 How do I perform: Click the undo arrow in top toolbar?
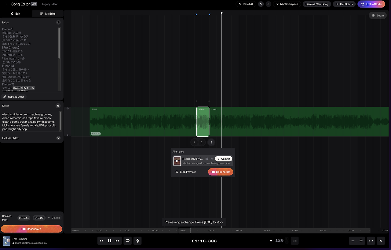pyautogui.click(x=261, y=4)
